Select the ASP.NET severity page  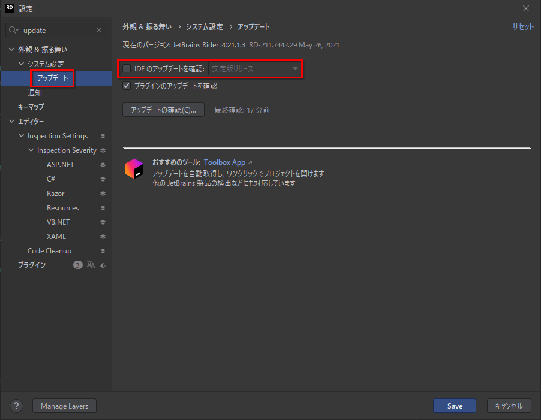click(x=60, y=165)
